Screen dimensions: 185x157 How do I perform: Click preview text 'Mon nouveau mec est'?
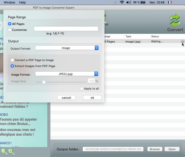tap(18, 130)
